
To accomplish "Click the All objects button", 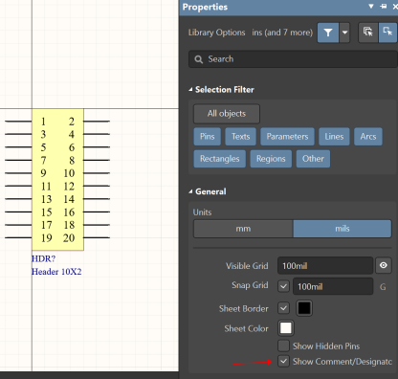I will click(x=227, y=114).
